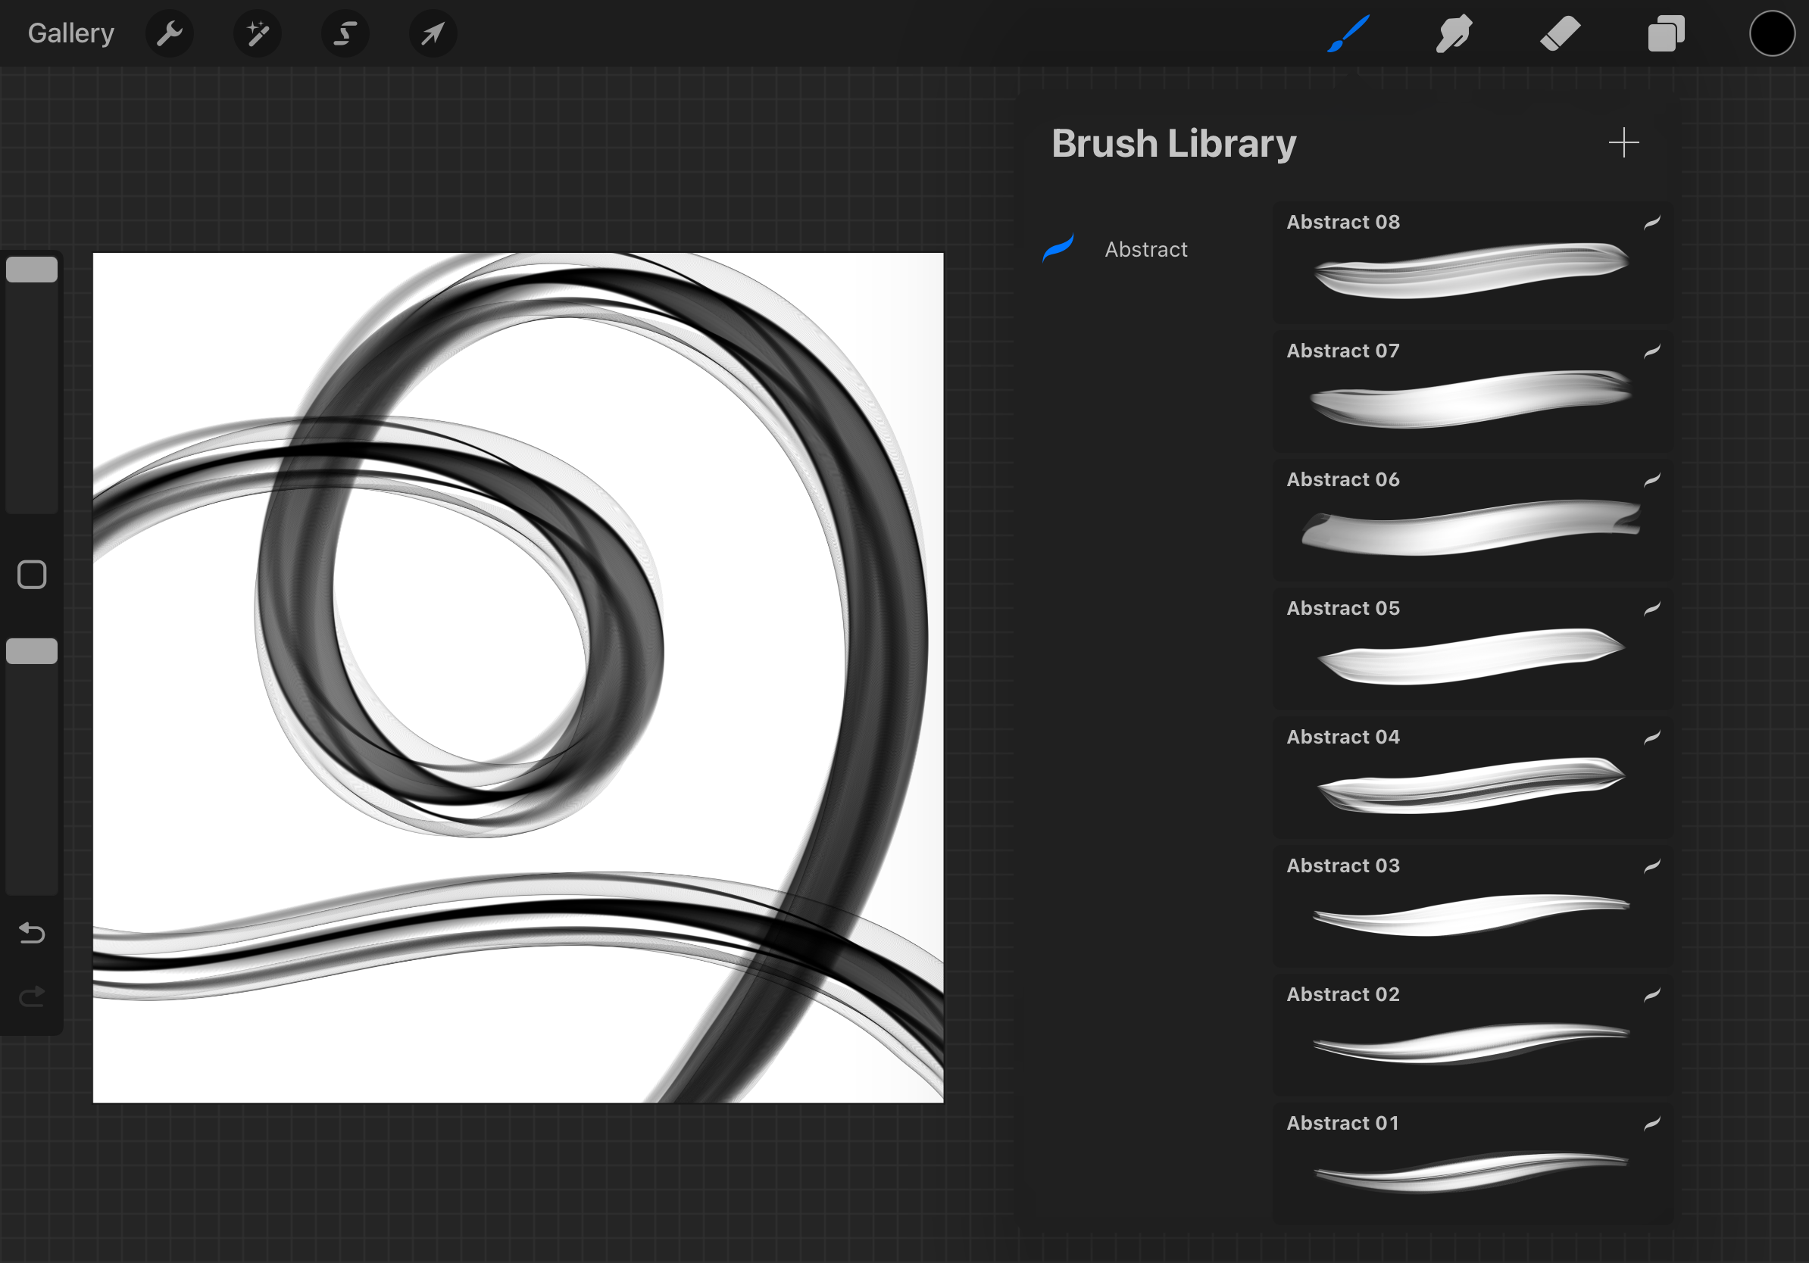Adjust the brush opacity slider handle
This screenshot has width=1809, height=1263.
pyautogui.click(x=32, y=651)
